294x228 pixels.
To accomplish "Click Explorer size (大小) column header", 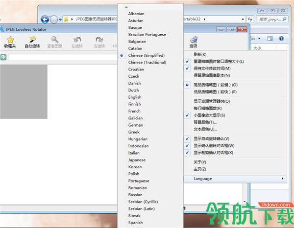I will tap(257, 48).
